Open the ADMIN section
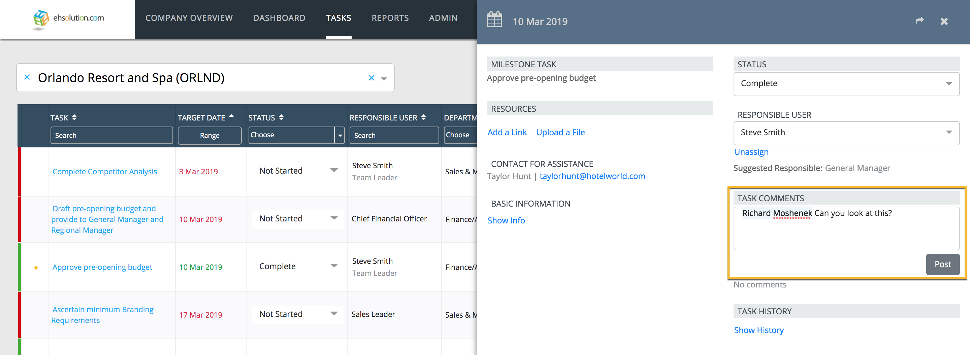The image size is (970, 355). (443, 18)
